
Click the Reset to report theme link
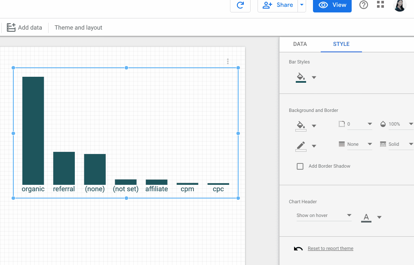pos(330,249)
